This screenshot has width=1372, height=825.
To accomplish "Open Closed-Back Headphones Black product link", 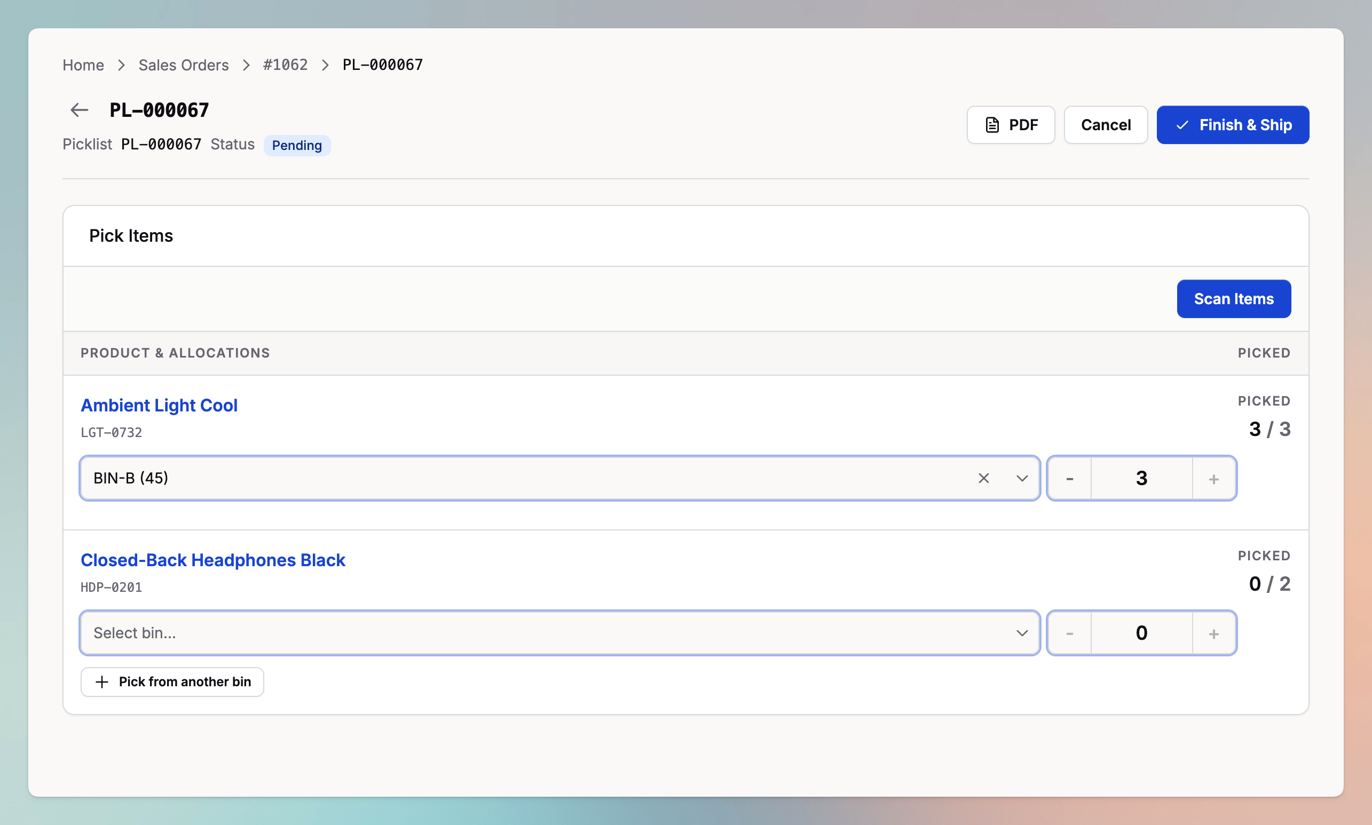I will (x=212, y=560).
